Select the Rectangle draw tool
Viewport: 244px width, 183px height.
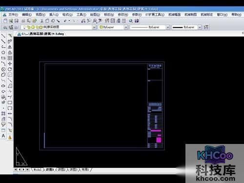point(3,58)
